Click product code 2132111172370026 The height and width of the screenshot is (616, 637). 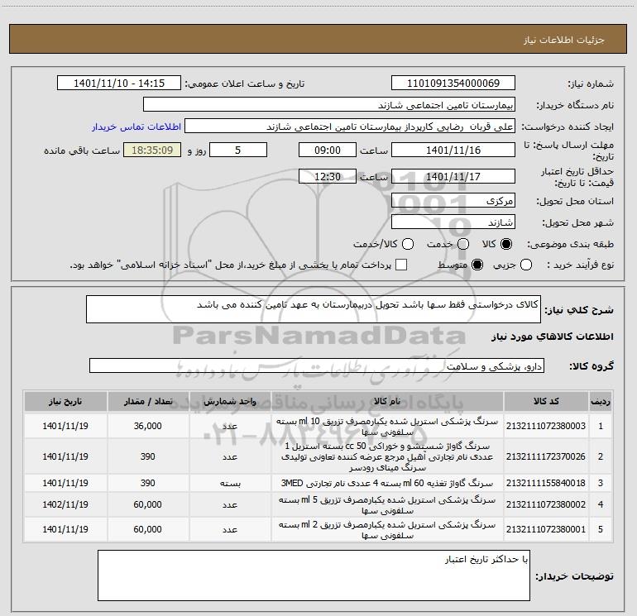pos(546,456)
